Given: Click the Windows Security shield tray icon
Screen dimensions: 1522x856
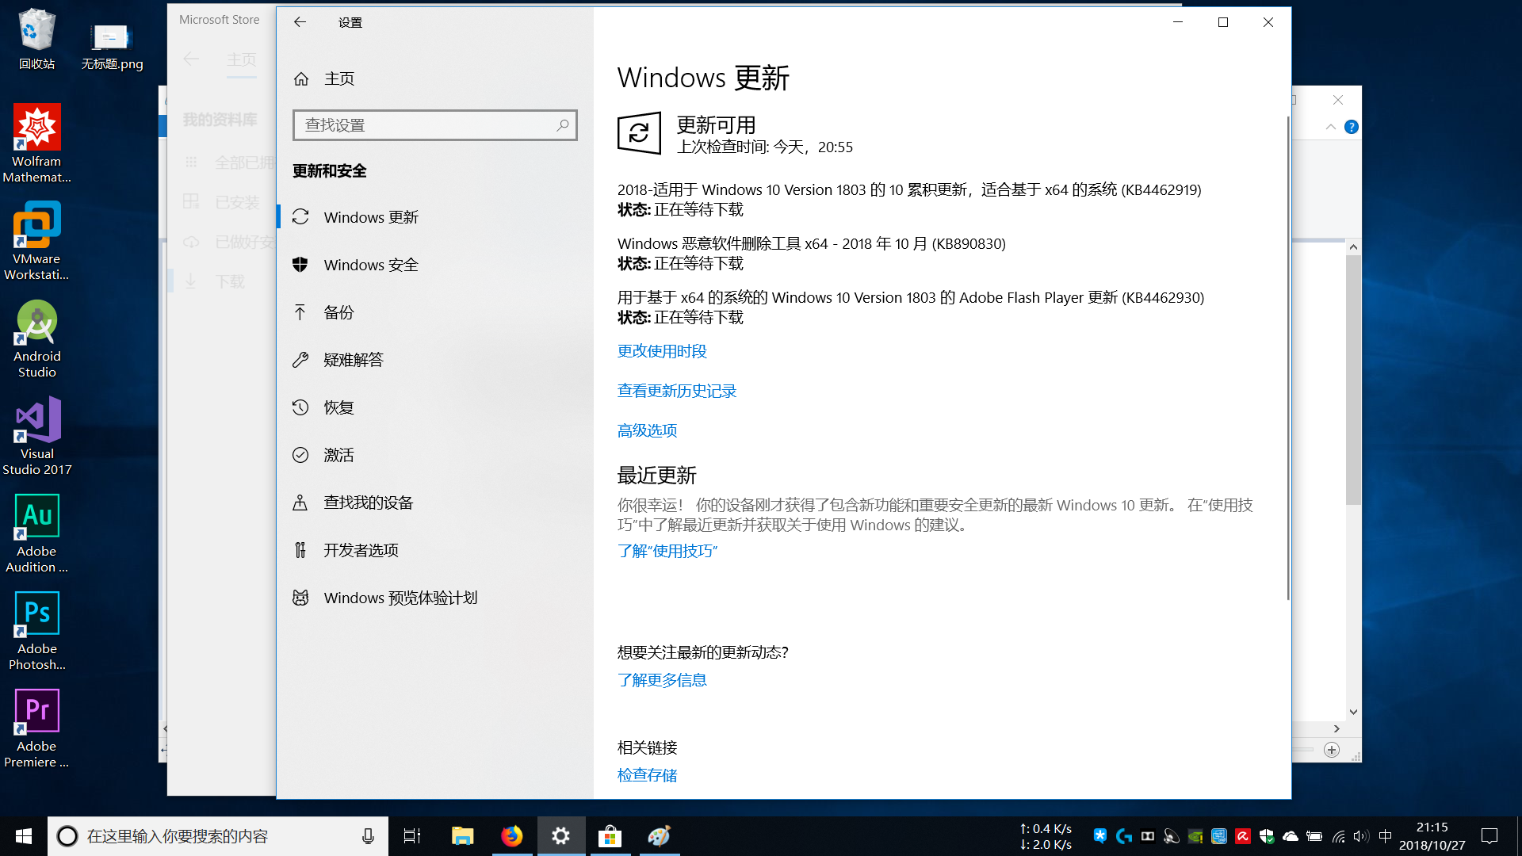Looking at the screenshot, I should (1266, 836).
